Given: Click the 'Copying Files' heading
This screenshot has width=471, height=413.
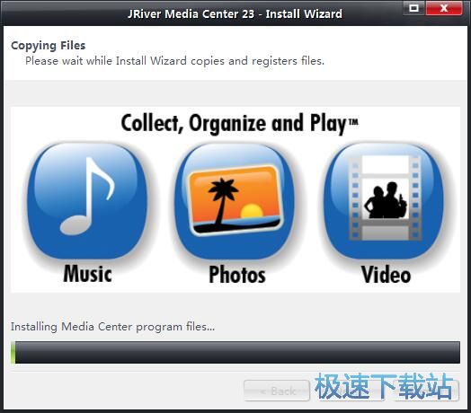Looking at the screenshot, I should point(48,46).
